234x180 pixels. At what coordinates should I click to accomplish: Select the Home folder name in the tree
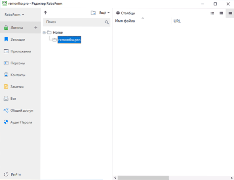click(x=58, y=33)
